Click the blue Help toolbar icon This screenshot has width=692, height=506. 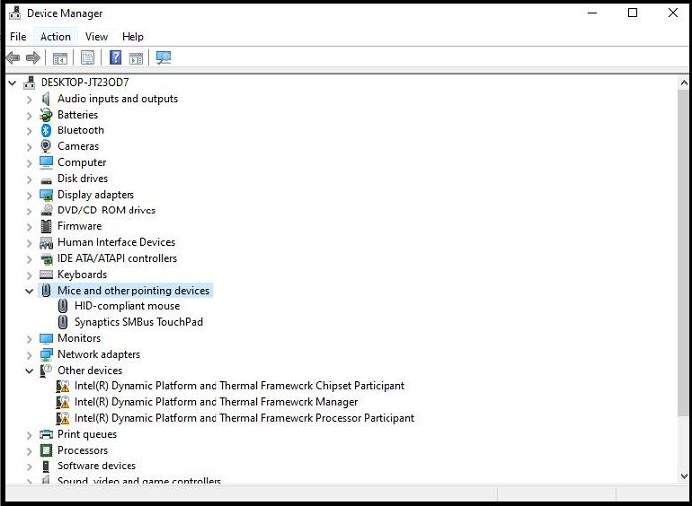point(115,57)
